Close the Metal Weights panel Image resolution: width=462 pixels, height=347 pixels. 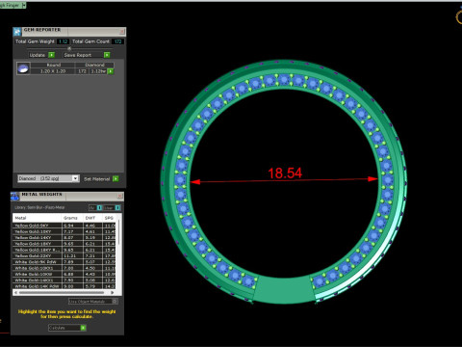(119, 196)
